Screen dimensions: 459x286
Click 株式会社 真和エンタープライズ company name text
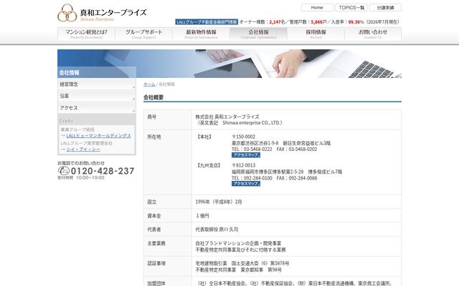[227, 117]
